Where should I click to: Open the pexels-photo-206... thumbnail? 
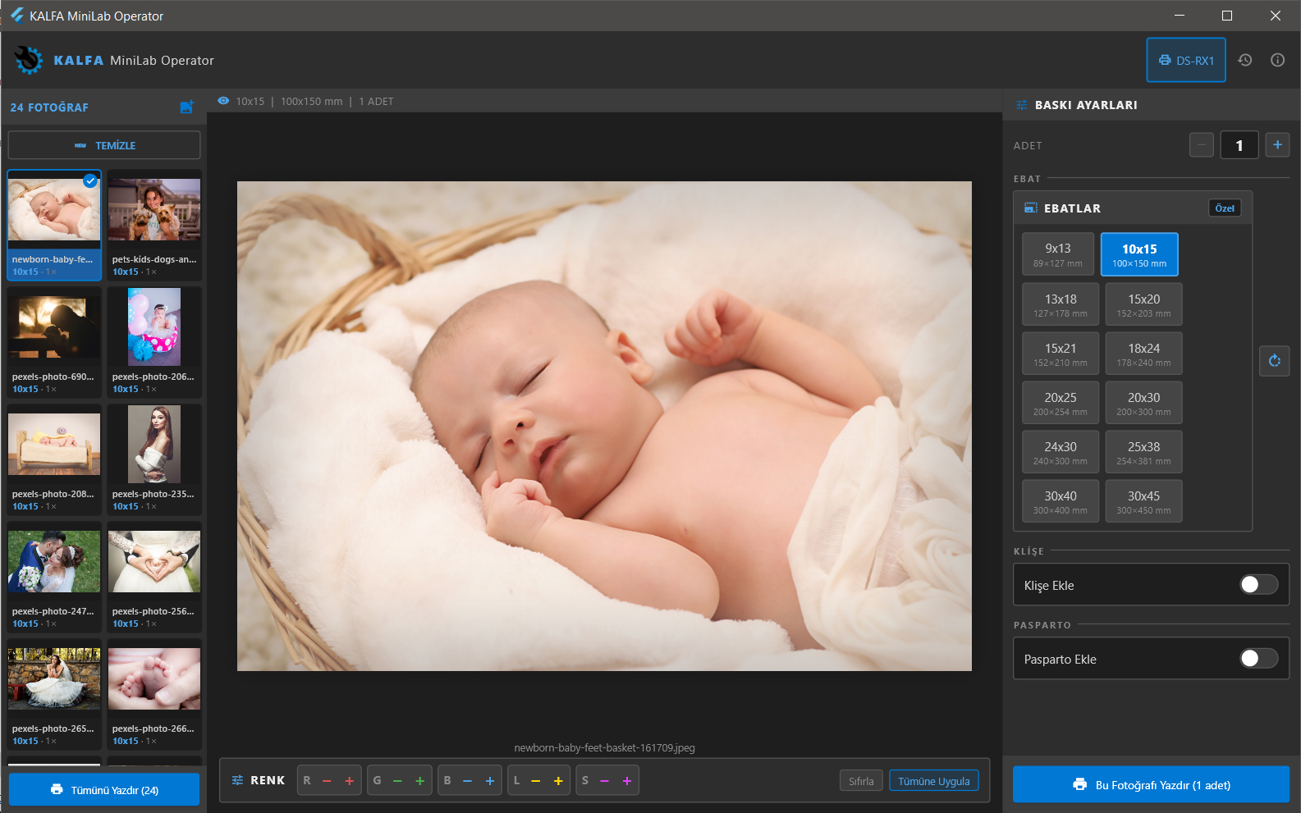154,342
